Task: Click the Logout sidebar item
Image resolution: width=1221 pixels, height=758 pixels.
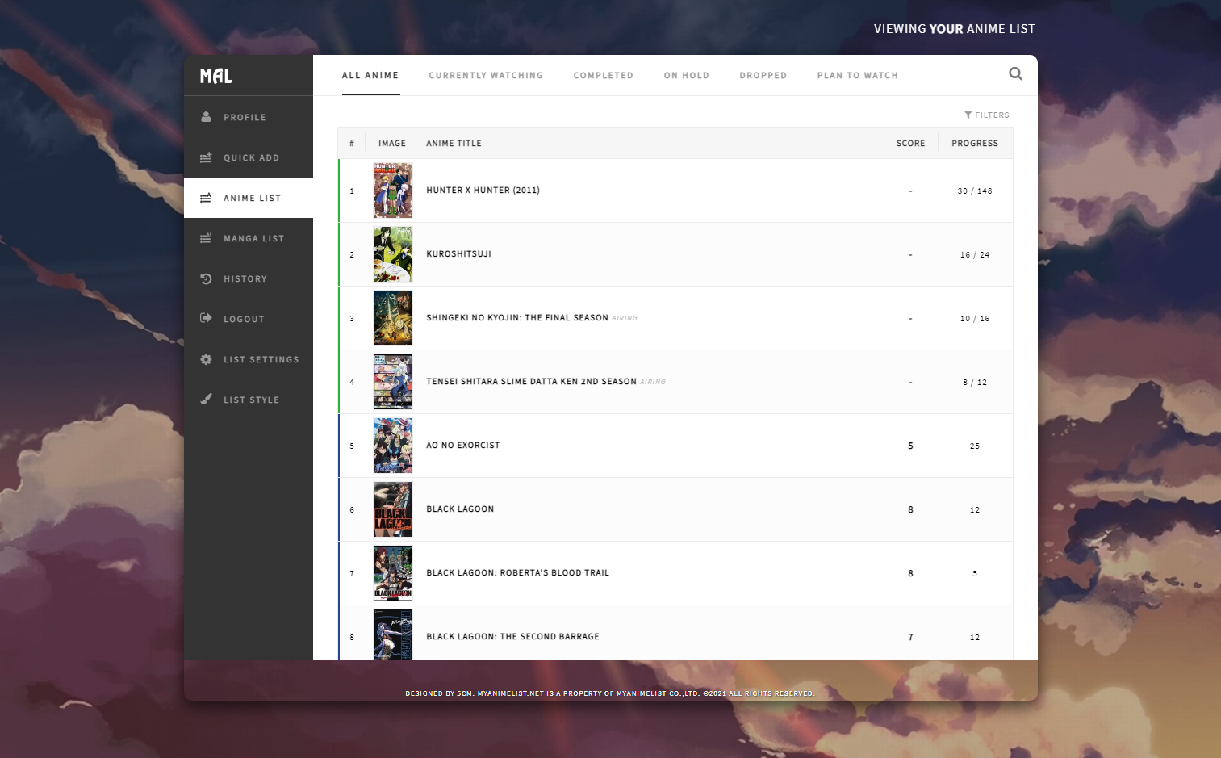Action: (x=244, y=319)
